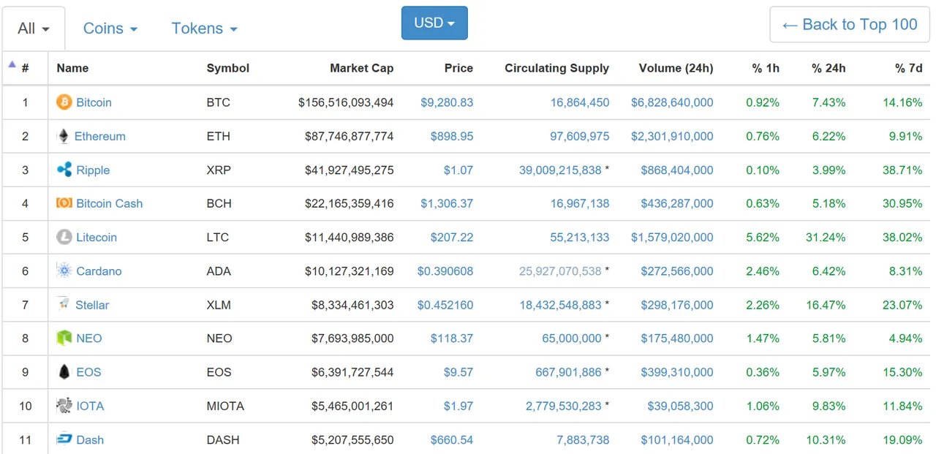Viewport: 936px width, 454px height.
Task: Click the Ethereum diamond logo icon
Action: (x=64, y=136)
